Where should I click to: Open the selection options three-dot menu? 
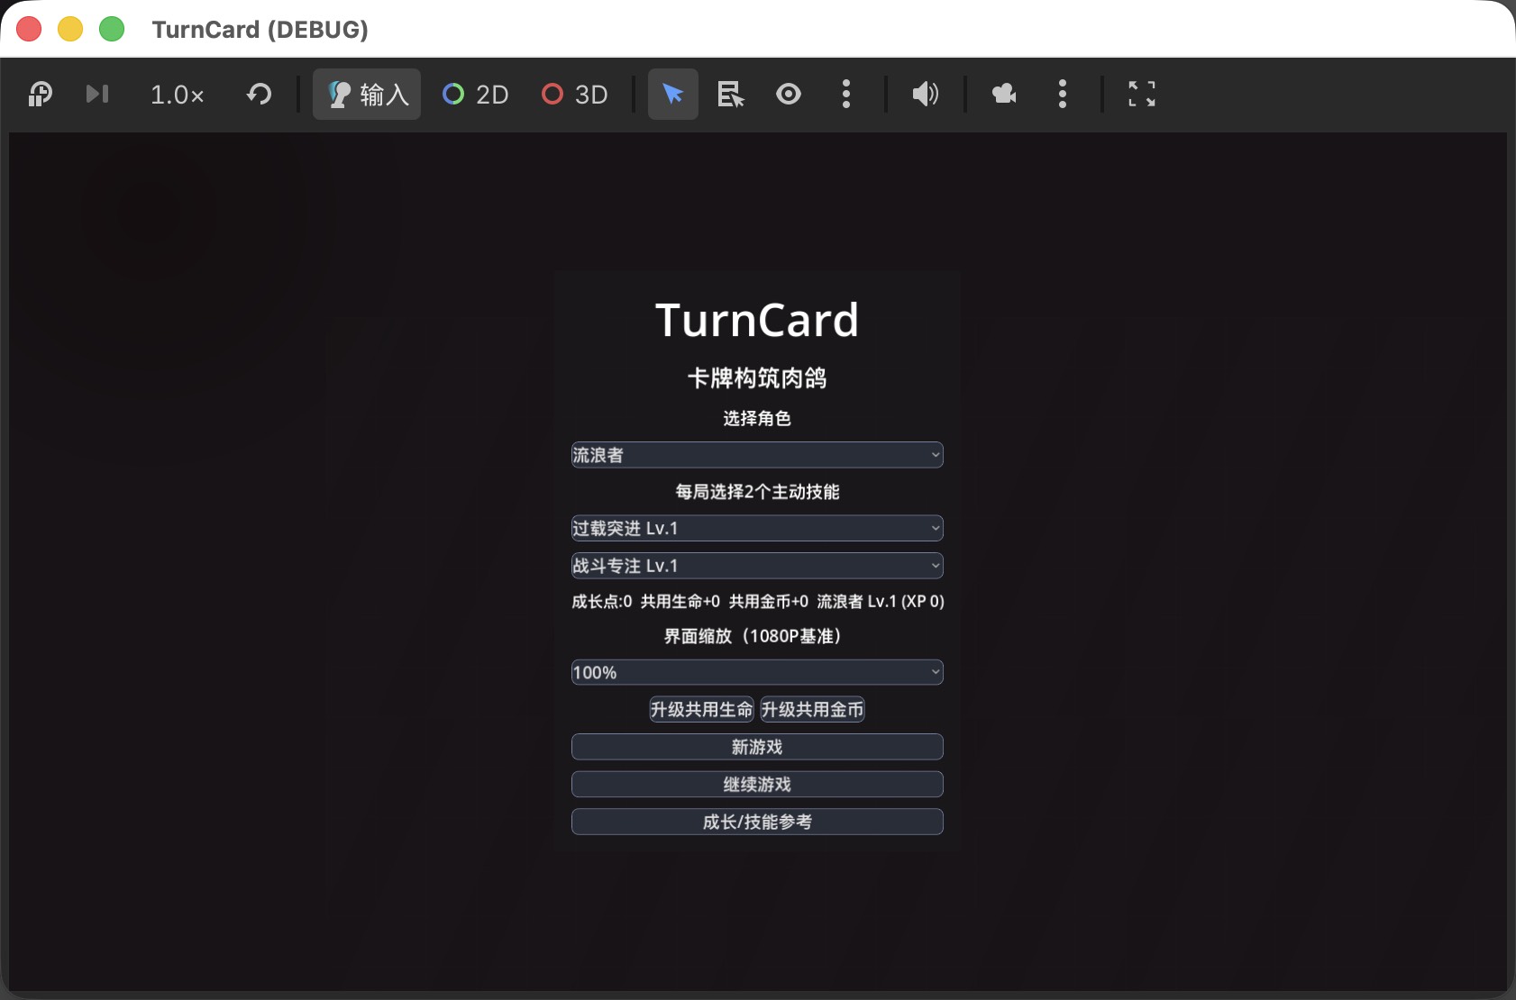coord(845,94)
